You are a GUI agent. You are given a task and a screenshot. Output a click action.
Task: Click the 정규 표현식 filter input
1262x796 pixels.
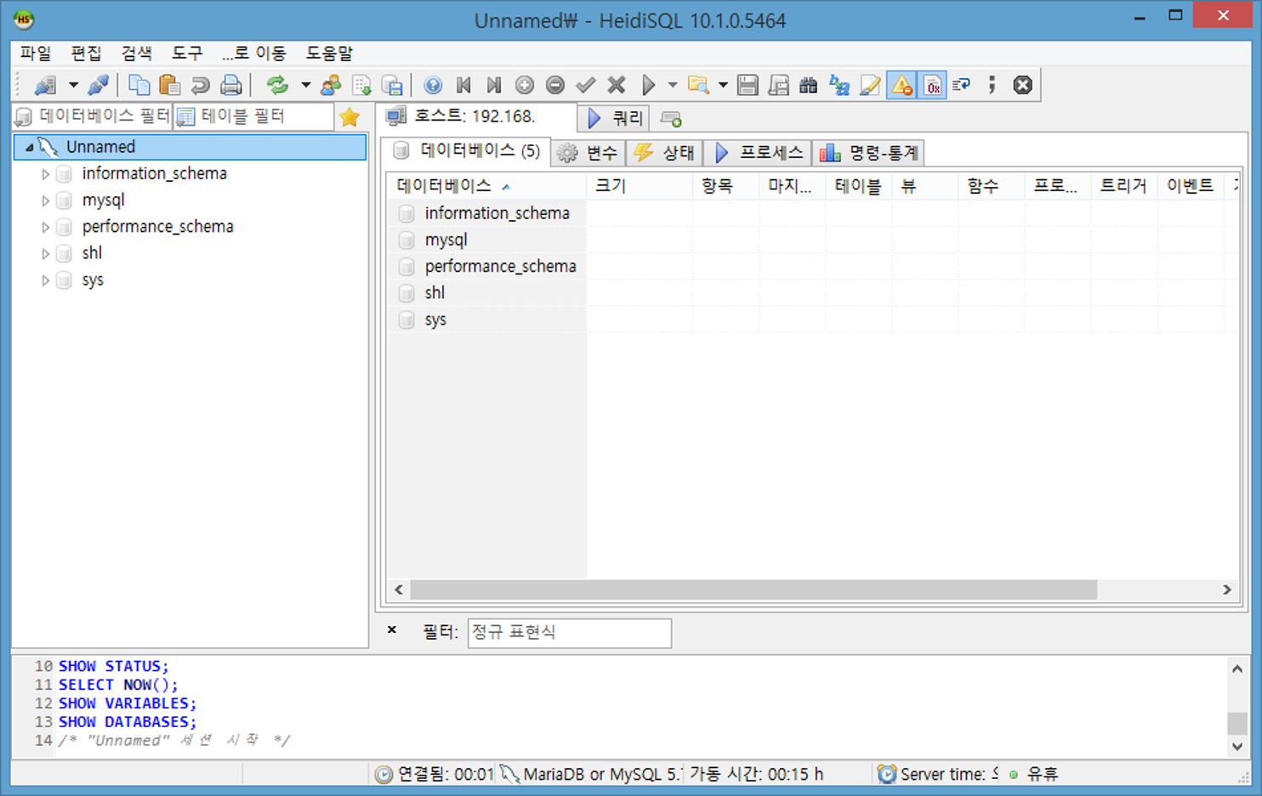click(569, 633)
